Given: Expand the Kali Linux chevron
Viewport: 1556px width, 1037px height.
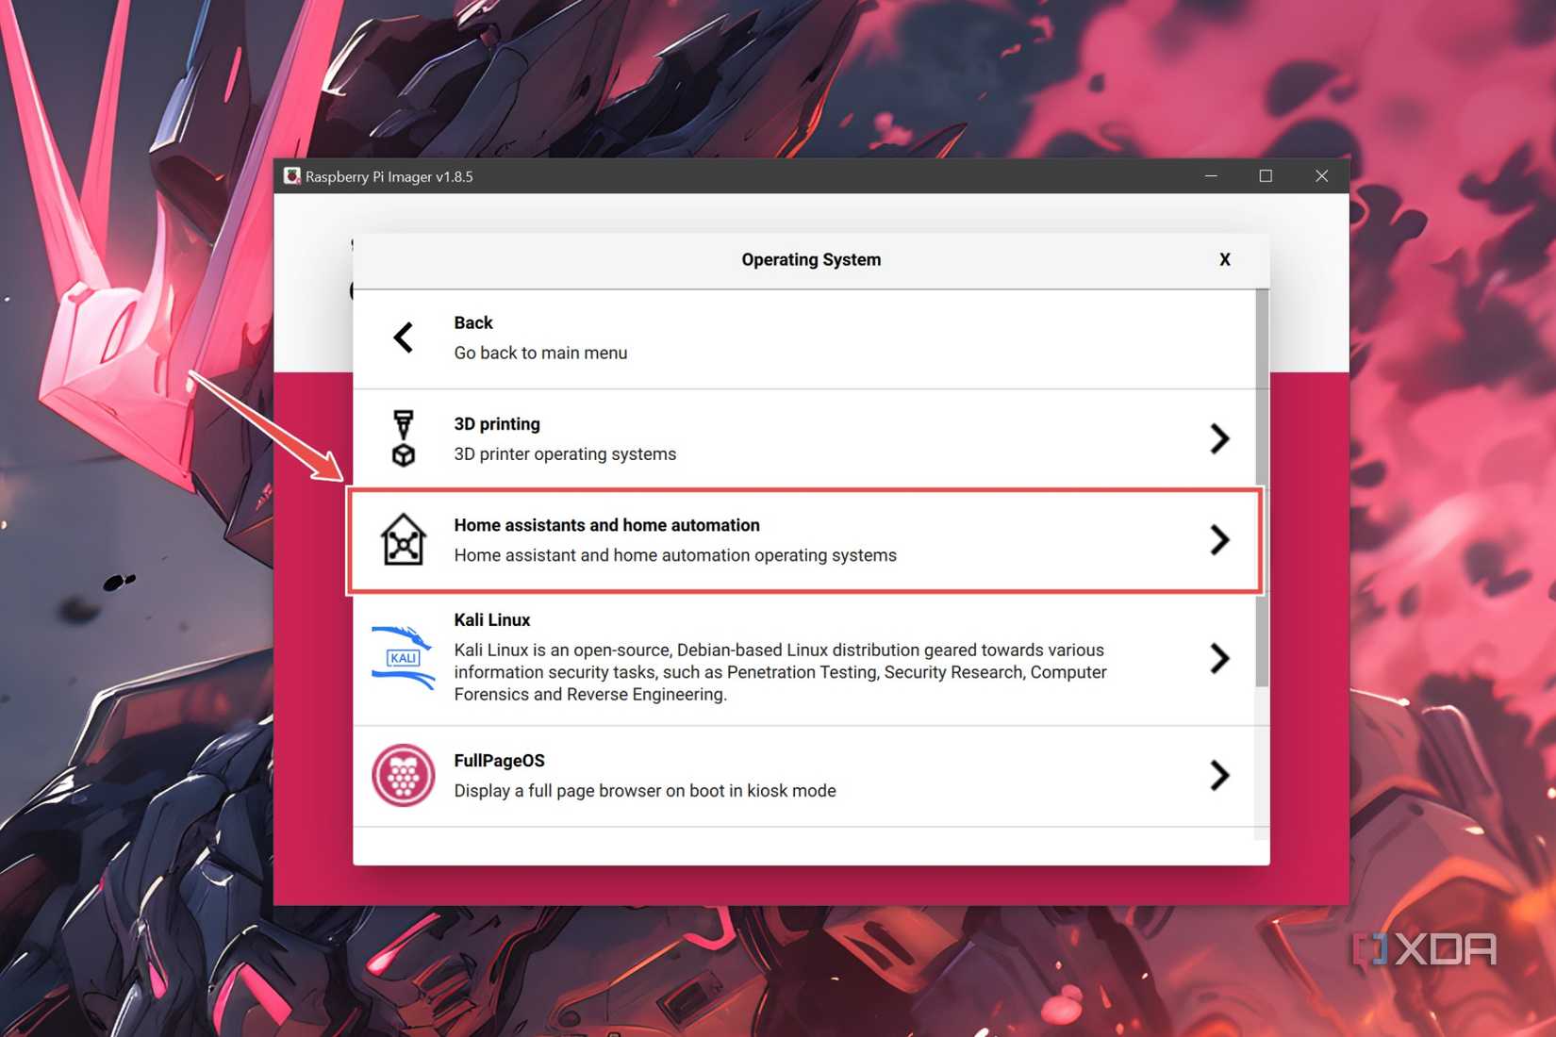Looking at the screenshot, I should [x=1219, y=657].
